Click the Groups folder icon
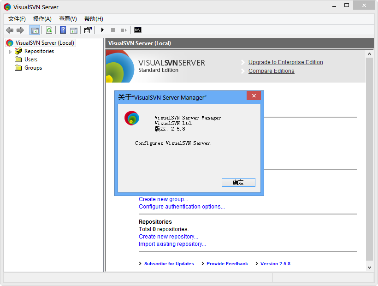Image resolution: width=378 pixels, height=286 pixels. (18, 67)
